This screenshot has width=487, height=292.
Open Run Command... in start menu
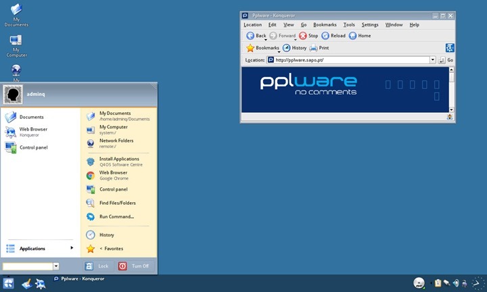pos(118,216)
